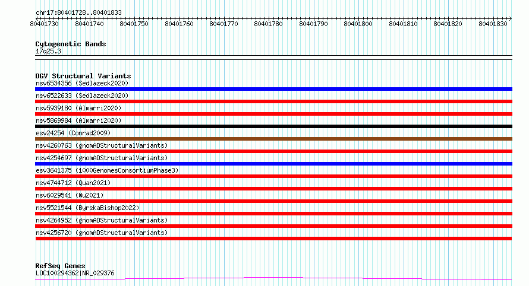This screenshot has height=286, width=529.
Task: Open variant nsv4254697 (gnomADStructuralVariants) label
Action: pos(102,158)
